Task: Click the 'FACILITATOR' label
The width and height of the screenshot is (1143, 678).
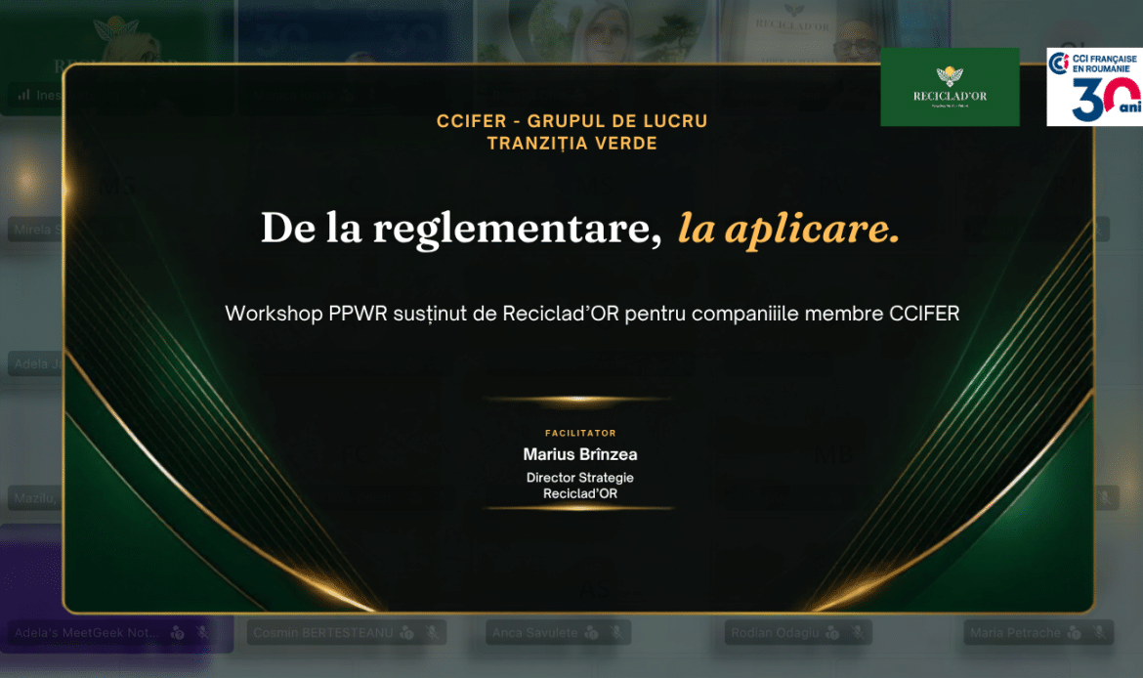Action: 580,433
